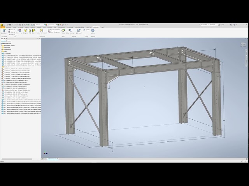Switch to the 3D Model ribbon tab
The image size is (249, 186).
21,28
